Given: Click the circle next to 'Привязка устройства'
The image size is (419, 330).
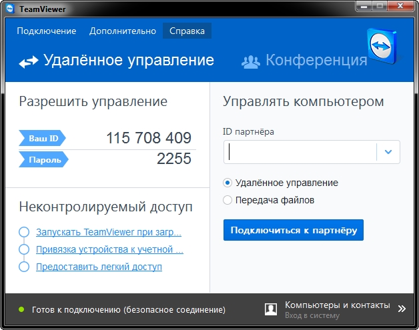Looking at the screenshot, I should point(24,249).
